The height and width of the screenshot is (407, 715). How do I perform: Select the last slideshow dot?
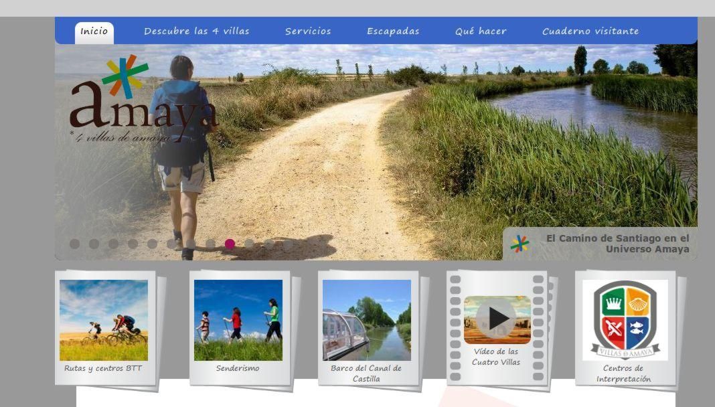(288, 244)
